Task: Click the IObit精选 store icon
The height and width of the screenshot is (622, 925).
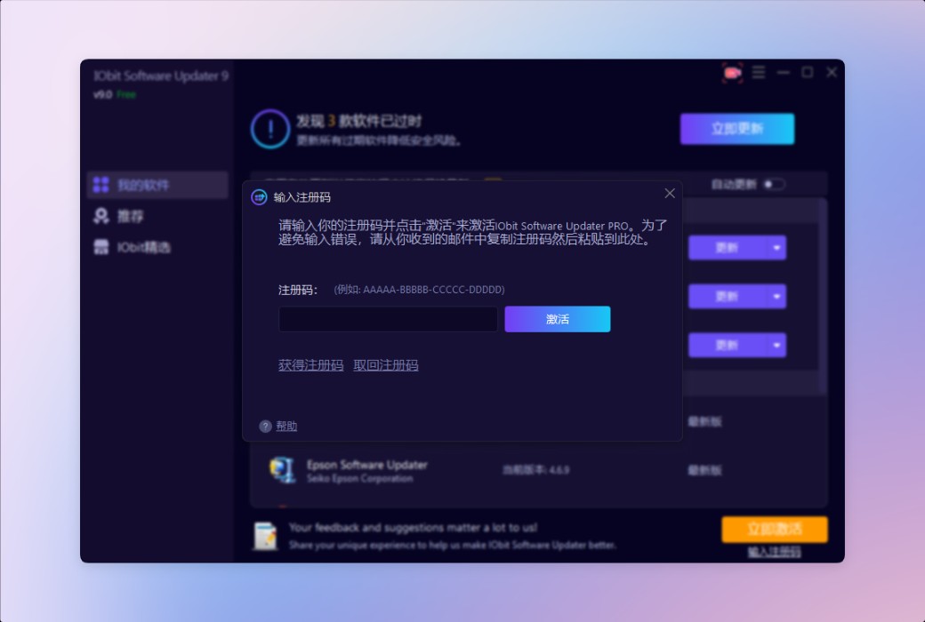Action: pos(101,247)
